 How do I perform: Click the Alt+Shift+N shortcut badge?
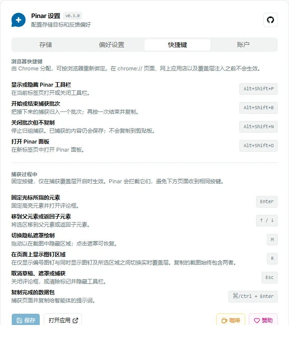click(258, 127)
